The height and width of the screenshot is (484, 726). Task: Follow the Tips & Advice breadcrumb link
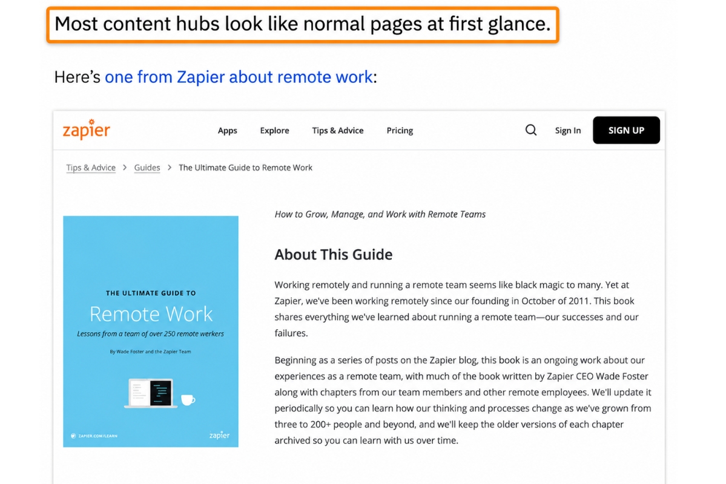91,168
